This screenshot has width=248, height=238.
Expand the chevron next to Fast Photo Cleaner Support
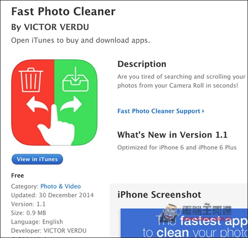[x=203, y=111]
